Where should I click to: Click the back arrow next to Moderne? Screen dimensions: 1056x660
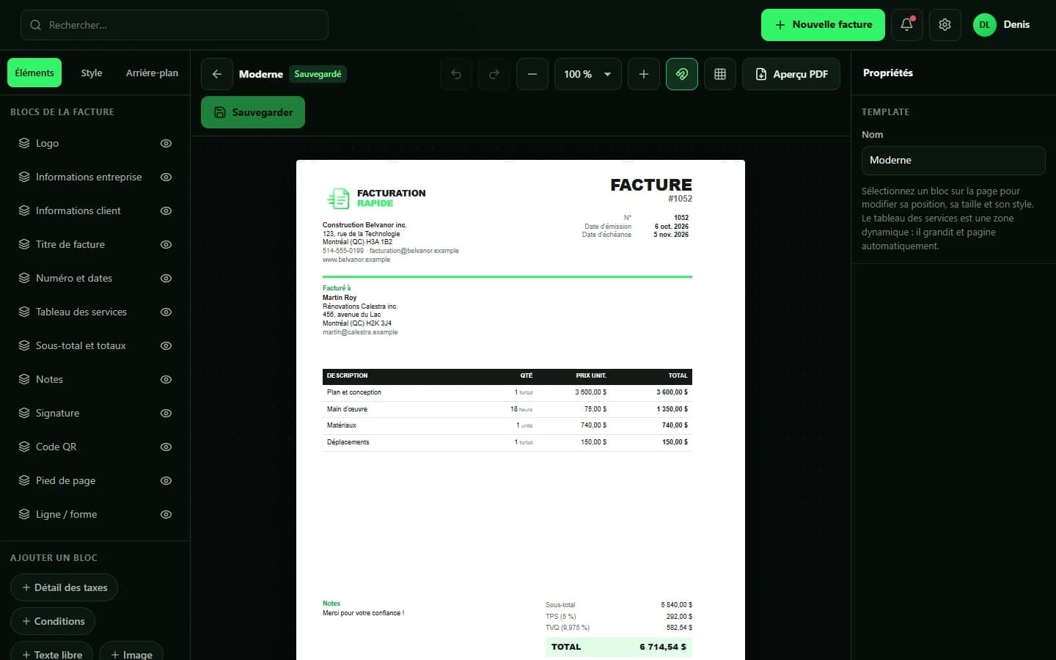click(x=216, y=74)
